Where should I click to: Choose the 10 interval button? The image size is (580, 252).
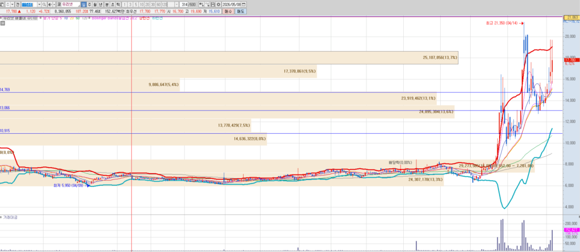coord(141,5)
